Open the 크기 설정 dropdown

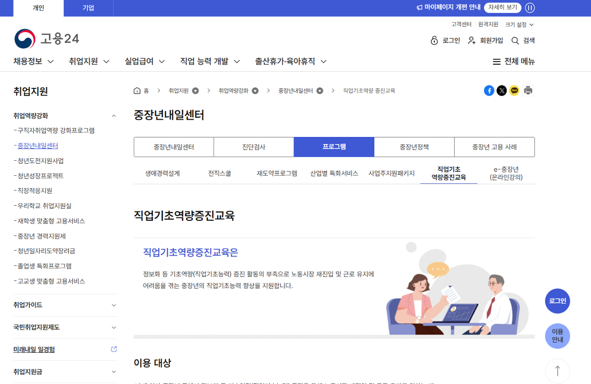(519, 24)
